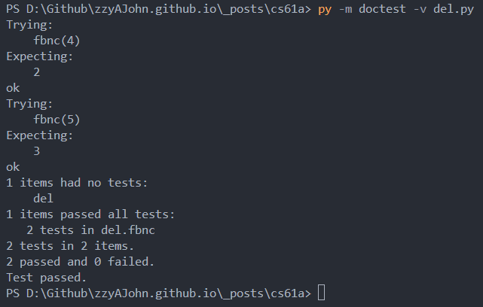Click the terminal cursor block at prompt
The image size is (483, 307).
pyautogui.click(x=321, y=292)
